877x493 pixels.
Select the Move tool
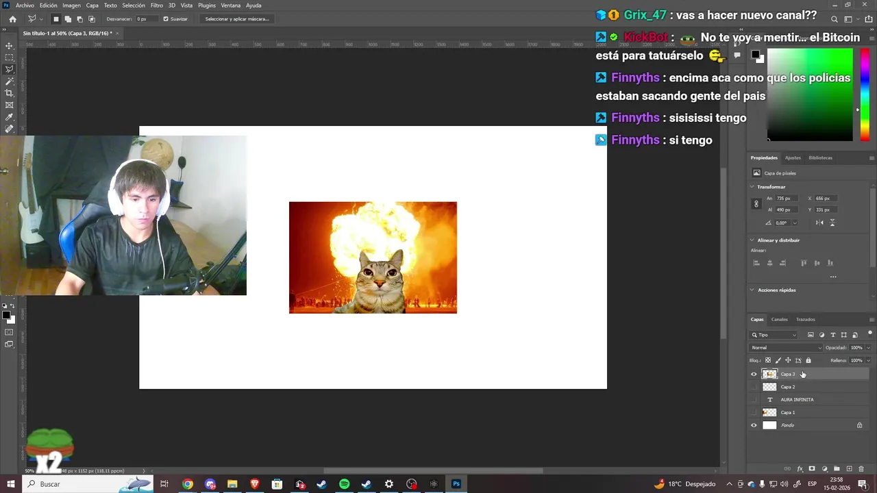tap(9, 46)
